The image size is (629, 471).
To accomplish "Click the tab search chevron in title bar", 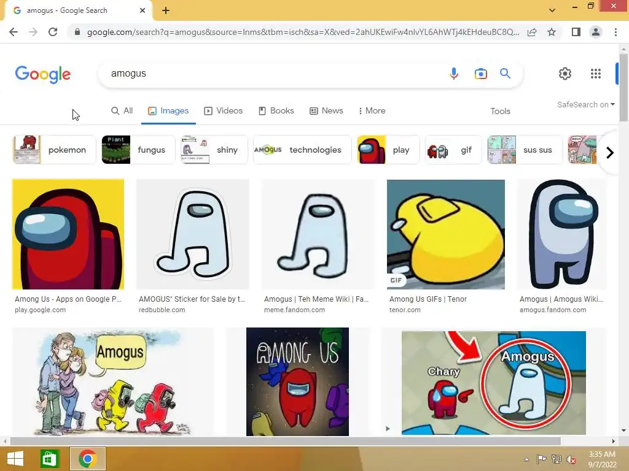I will pyautogui.click(x=552, y=10).
